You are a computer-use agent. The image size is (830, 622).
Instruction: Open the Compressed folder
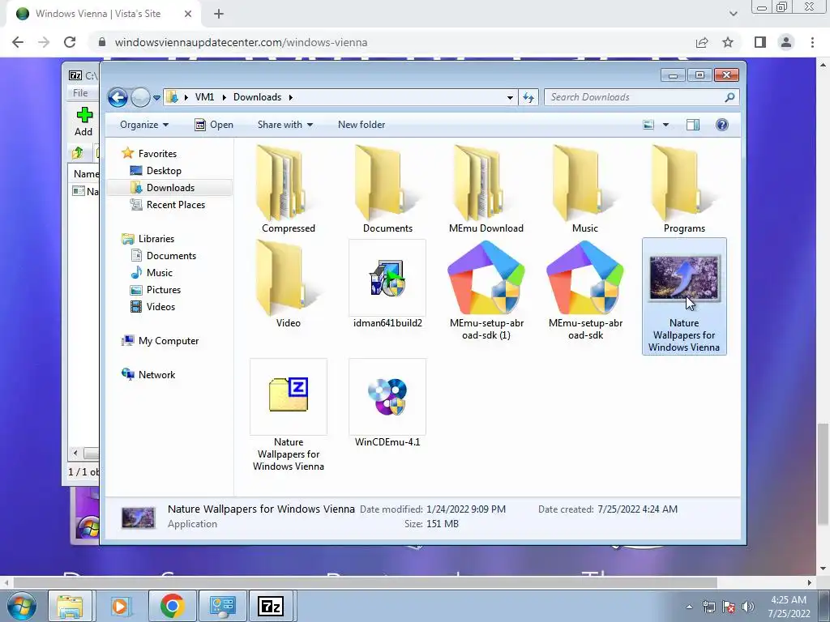[x=288, y=188]
